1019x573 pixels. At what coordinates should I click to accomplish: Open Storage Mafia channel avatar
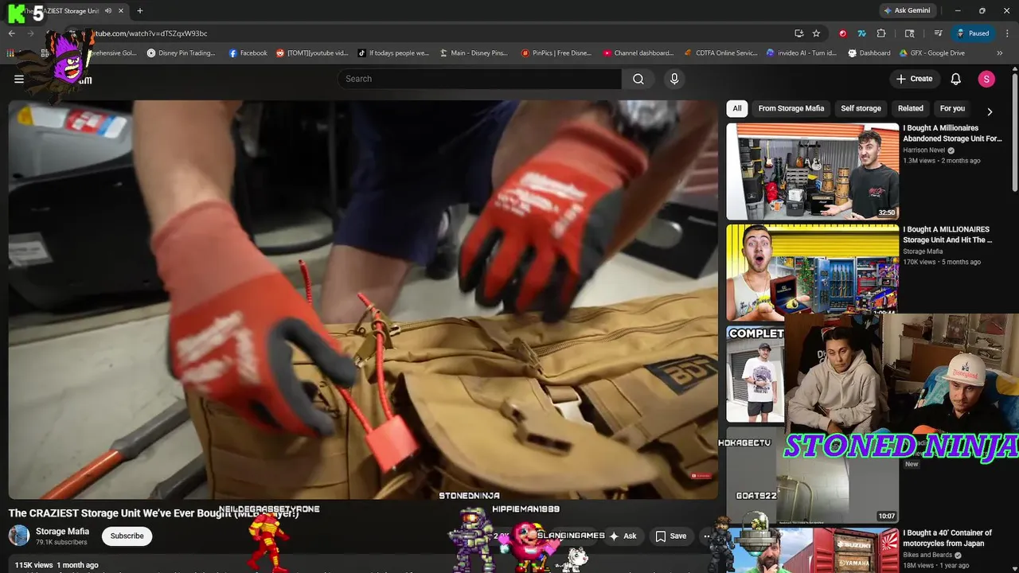19,536
